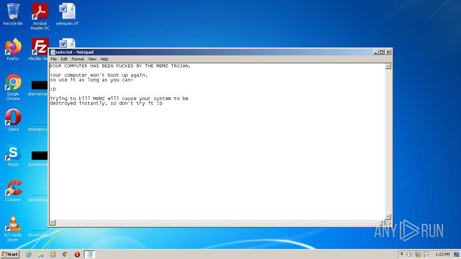Click the vertical scrollbar down arrow in Notepad
This screenshot has height=259, width=461.
pos(388,217)
